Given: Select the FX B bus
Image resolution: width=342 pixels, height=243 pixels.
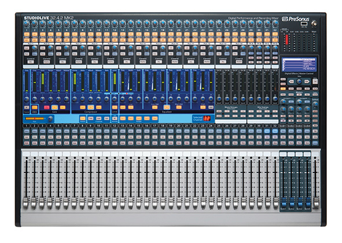Looking at the screenshot, I should (x=259, y=54).
